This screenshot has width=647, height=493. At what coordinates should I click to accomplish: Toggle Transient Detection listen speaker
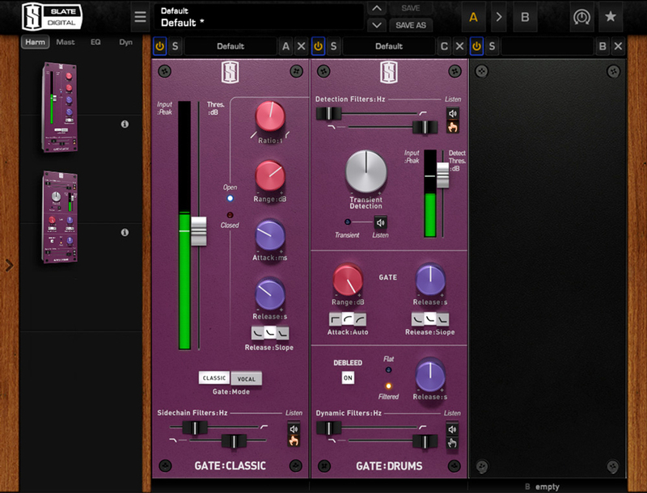click(x=380, y=222)
